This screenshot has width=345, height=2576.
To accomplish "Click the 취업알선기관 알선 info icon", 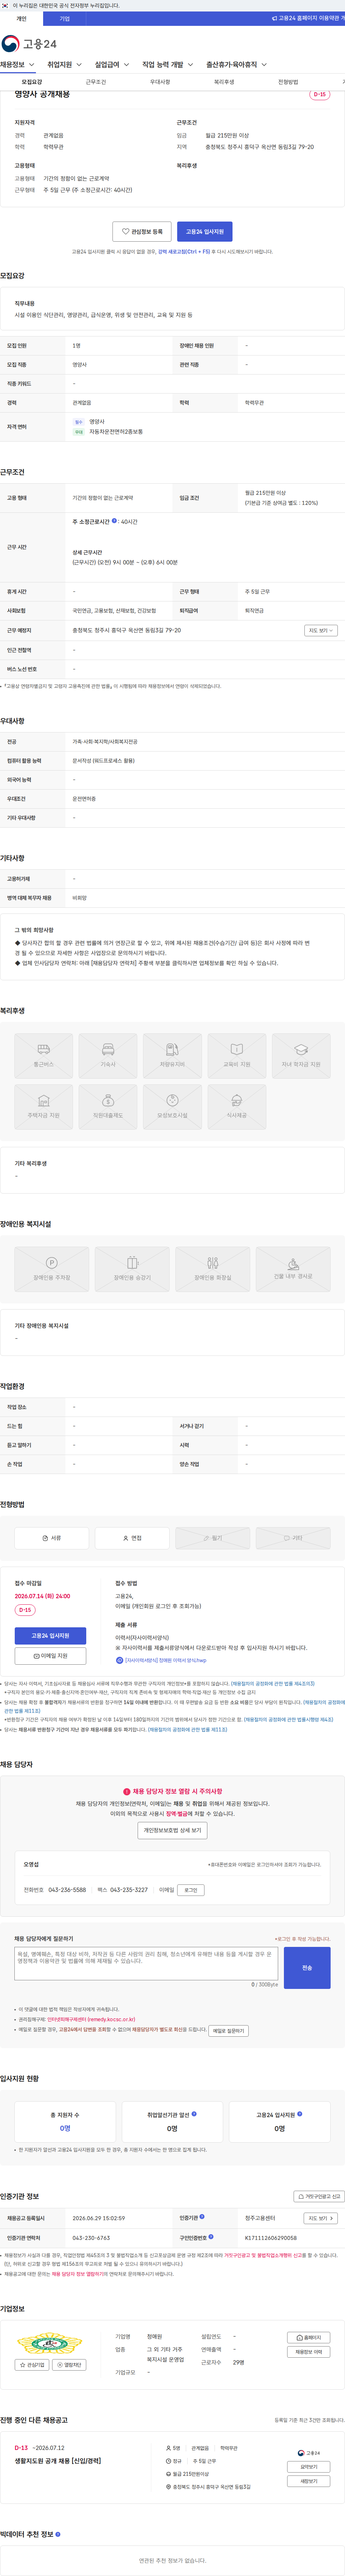I will pos(194,2114).
